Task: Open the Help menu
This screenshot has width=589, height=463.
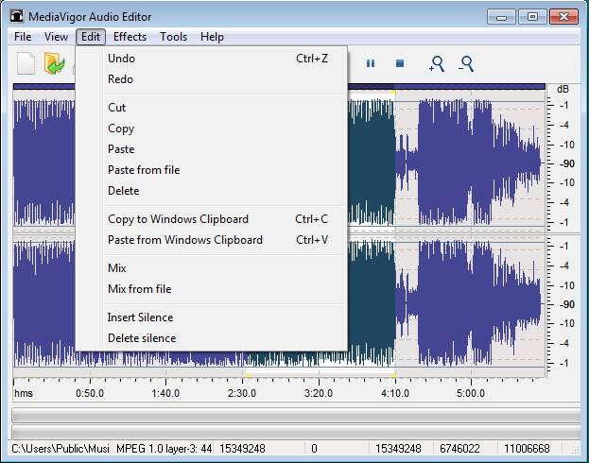Action: [212, 37]
